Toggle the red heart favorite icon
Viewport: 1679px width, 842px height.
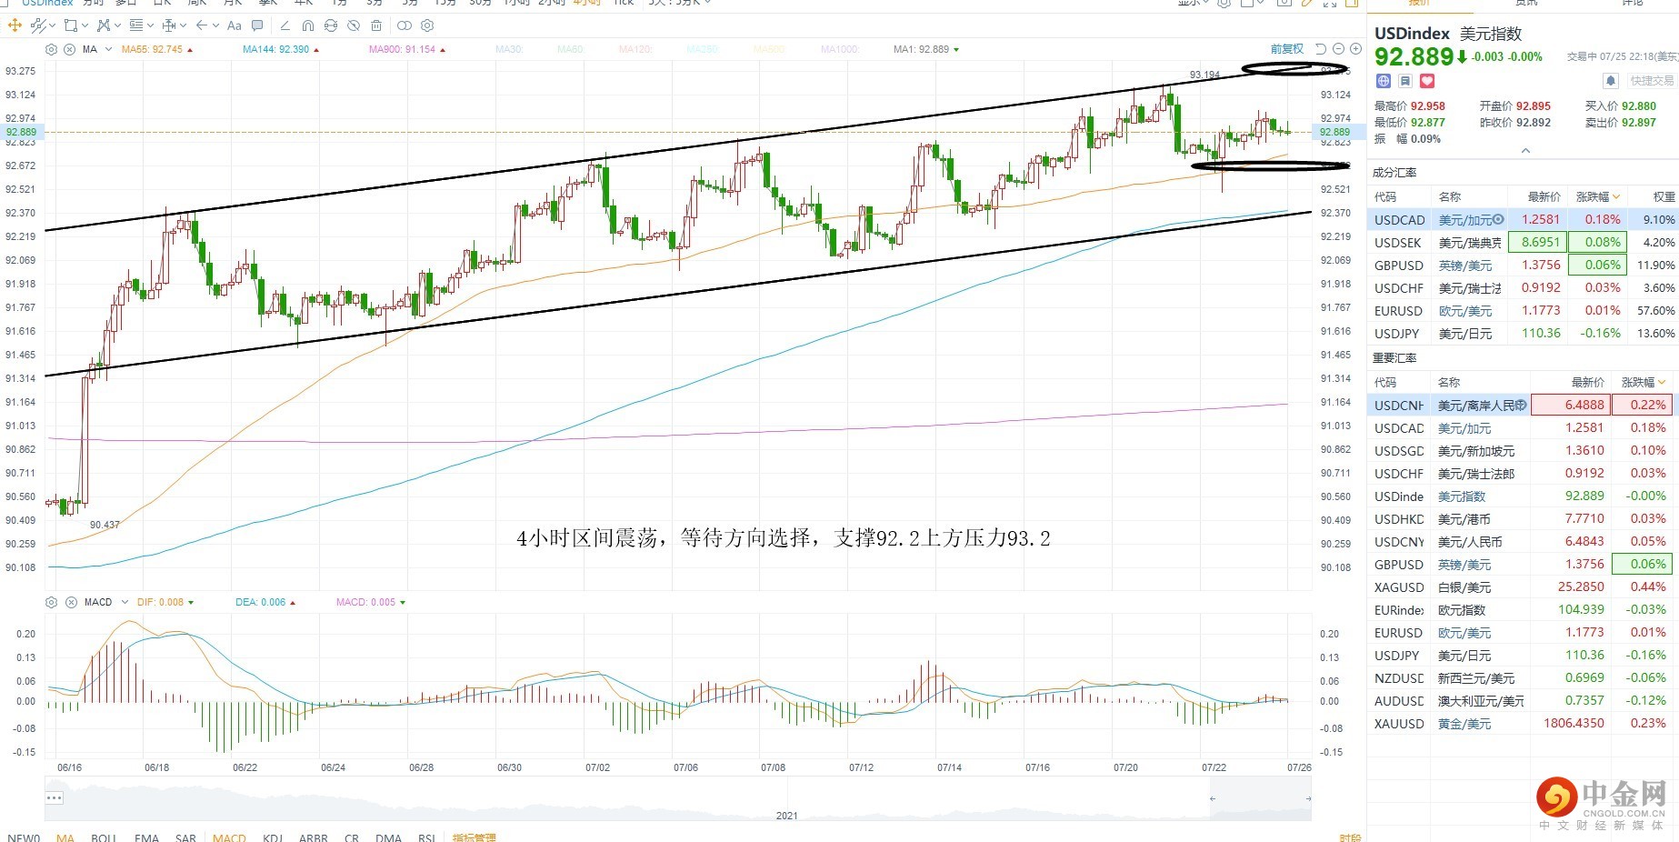1427,81
